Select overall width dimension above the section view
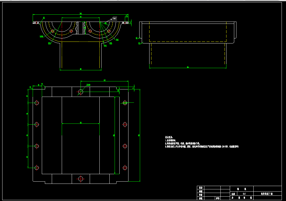 coord(81,14)
